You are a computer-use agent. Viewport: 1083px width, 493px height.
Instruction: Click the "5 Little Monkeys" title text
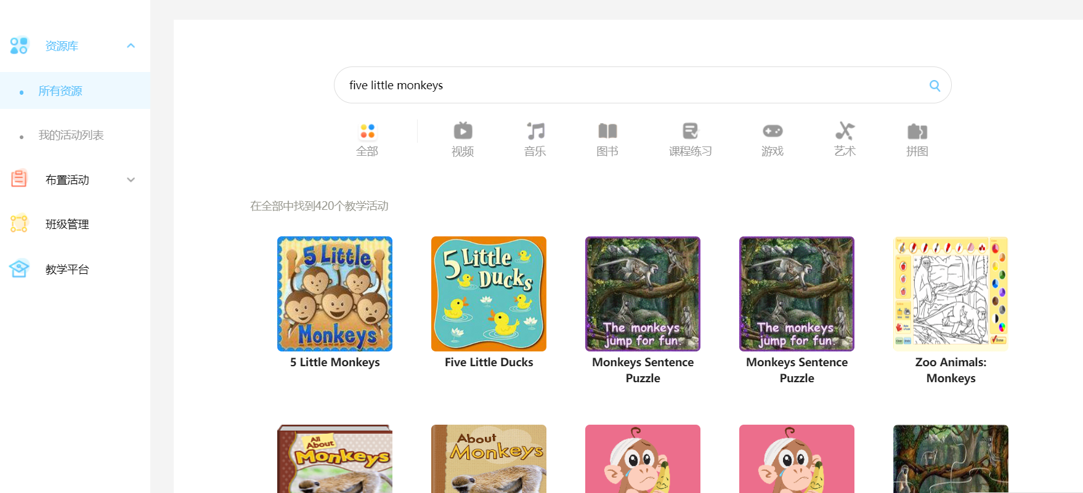pos(335,363)
